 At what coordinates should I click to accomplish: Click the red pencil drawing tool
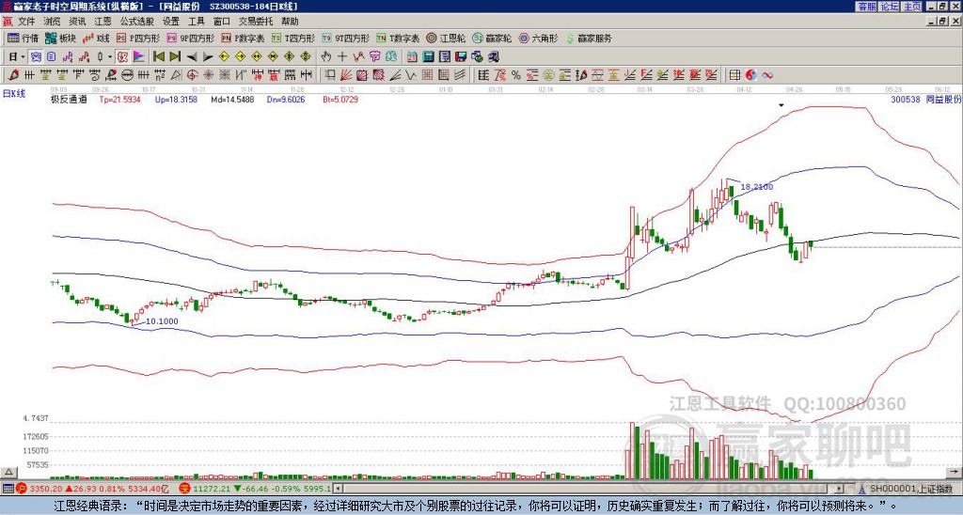pyautogui.click(x=13, y=75)
